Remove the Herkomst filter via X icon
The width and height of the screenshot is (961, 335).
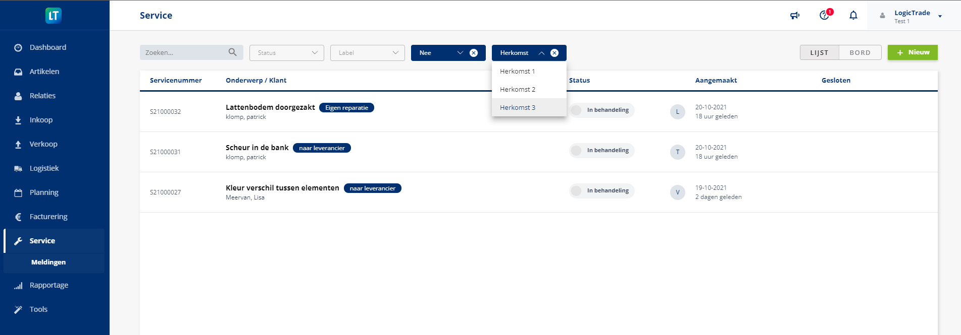coord(554,53)
